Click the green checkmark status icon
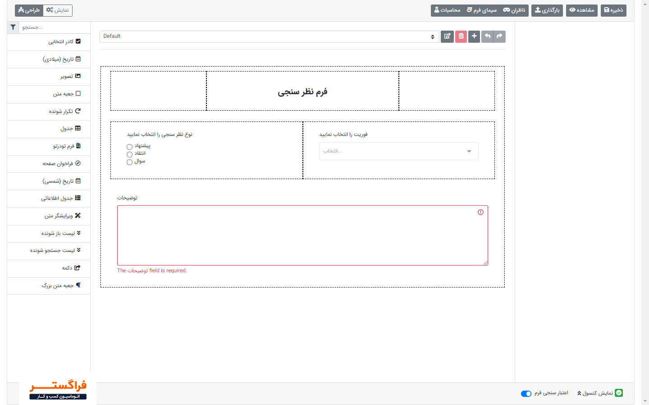Screen dimensions: 649x405 (619, 393)
